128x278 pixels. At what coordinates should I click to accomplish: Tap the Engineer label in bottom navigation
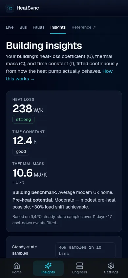(80, 272)
